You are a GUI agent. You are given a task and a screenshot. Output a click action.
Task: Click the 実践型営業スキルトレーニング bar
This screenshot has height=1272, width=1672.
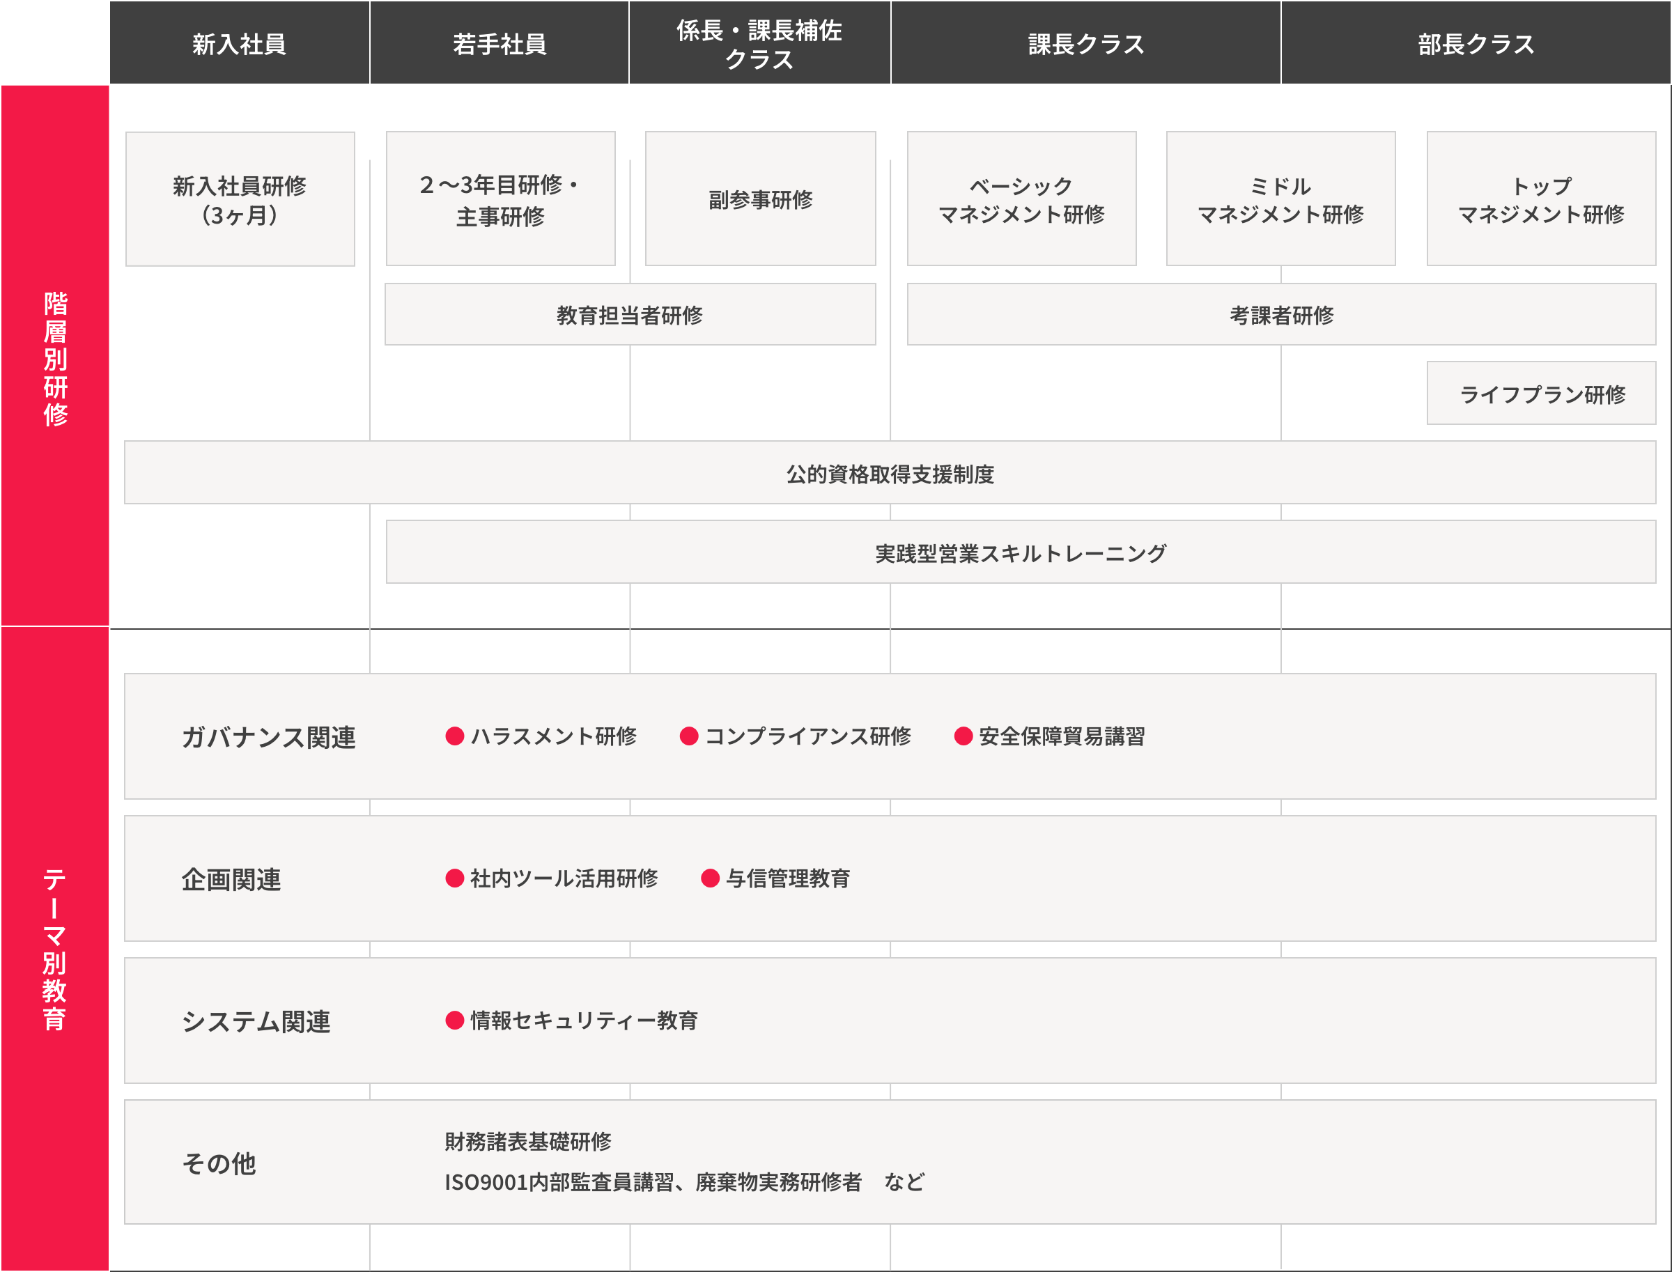[1021, 552]
